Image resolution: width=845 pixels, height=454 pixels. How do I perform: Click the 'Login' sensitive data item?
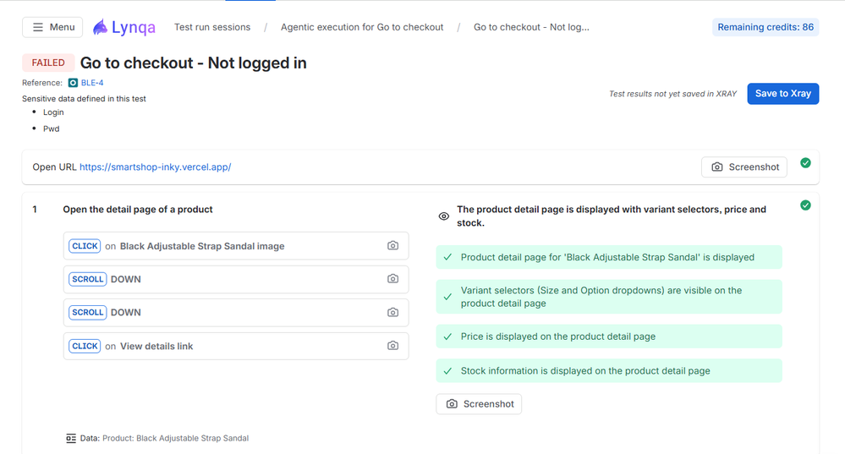pos(53,112)
